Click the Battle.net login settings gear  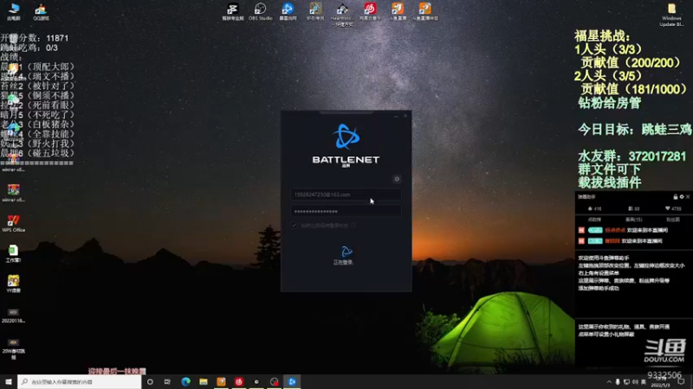pos(397,179)
